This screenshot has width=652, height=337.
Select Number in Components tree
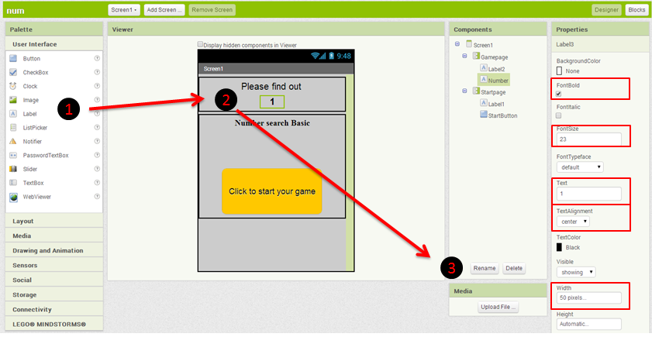click(x=498, y=81)
